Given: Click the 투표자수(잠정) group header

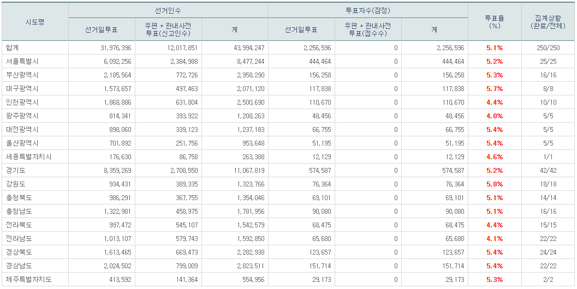Looking at the screenshot, I should (368, 10).
